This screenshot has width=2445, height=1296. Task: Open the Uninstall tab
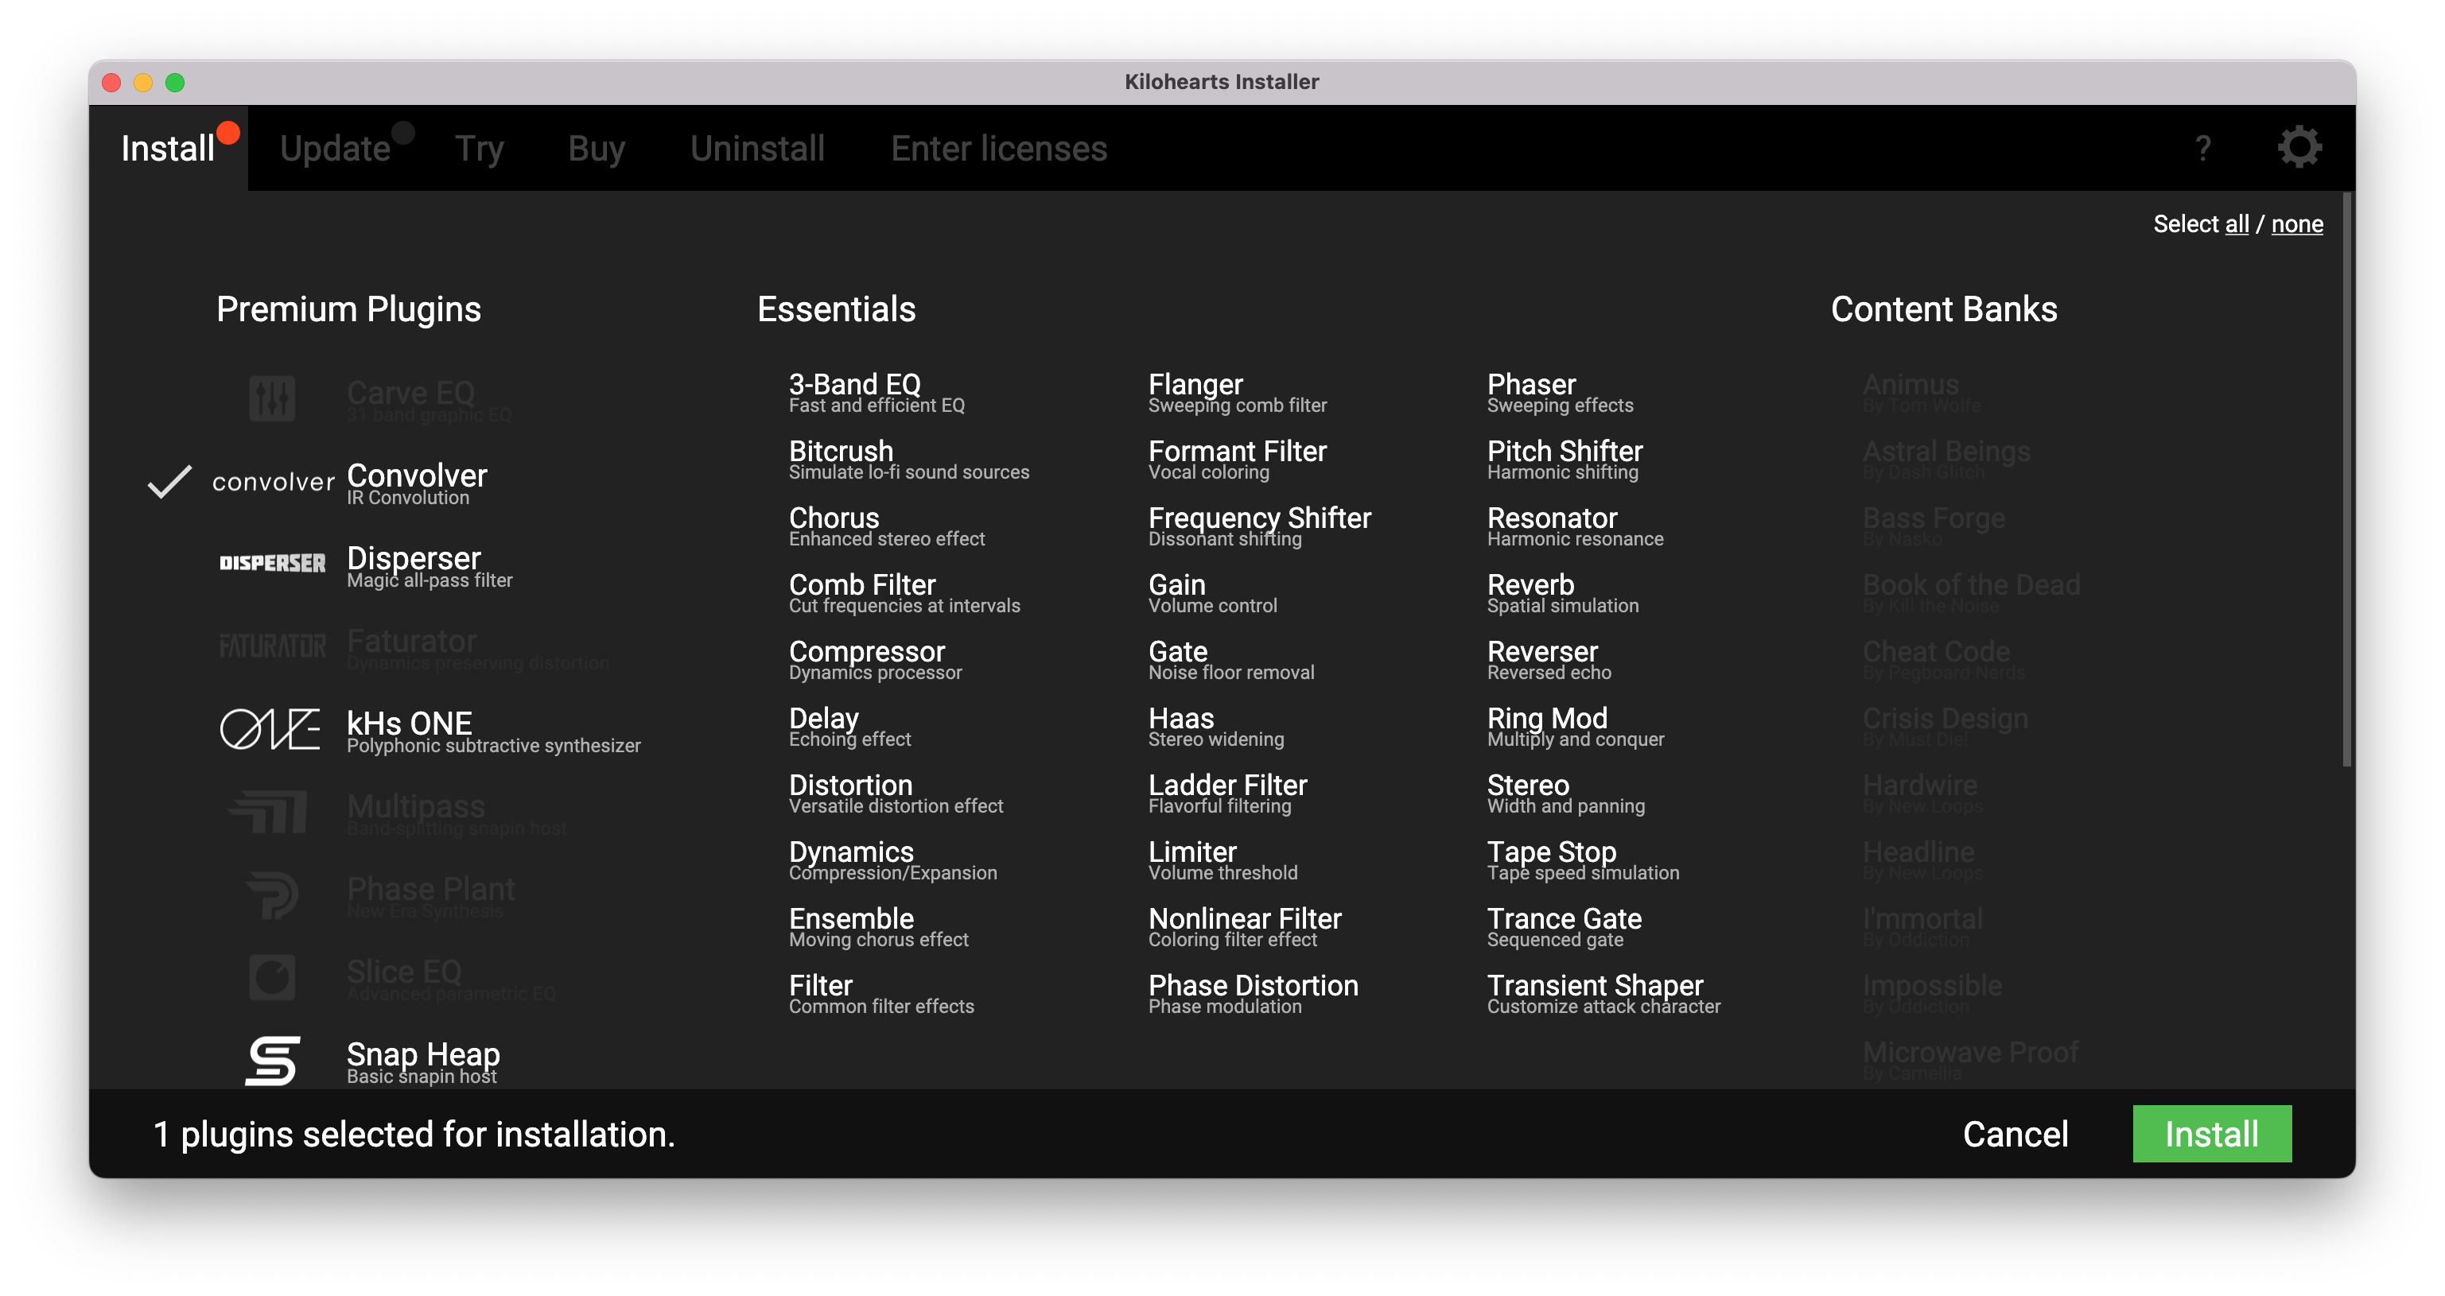click(x=756, y=148)
